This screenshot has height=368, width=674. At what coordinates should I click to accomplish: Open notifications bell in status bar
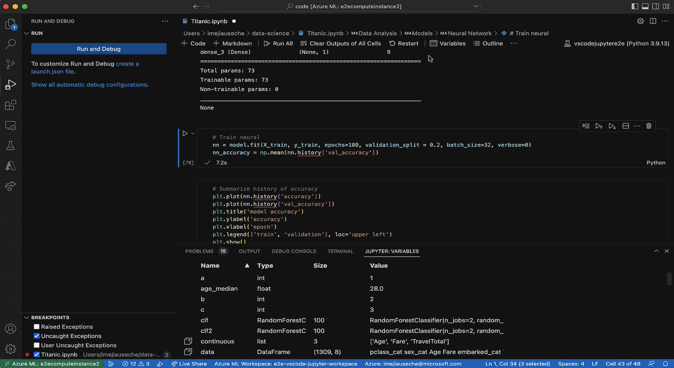click(x=666, y=364)
